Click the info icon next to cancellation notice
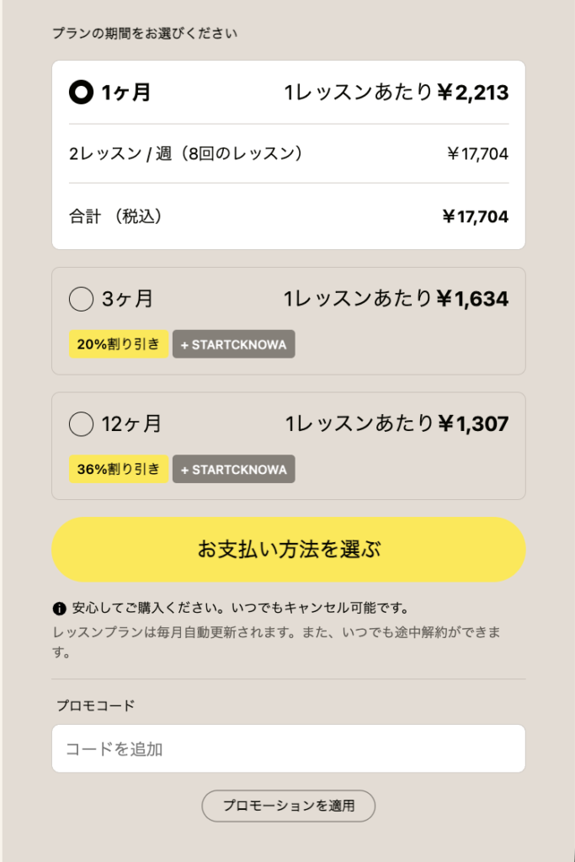 [57, 606]
